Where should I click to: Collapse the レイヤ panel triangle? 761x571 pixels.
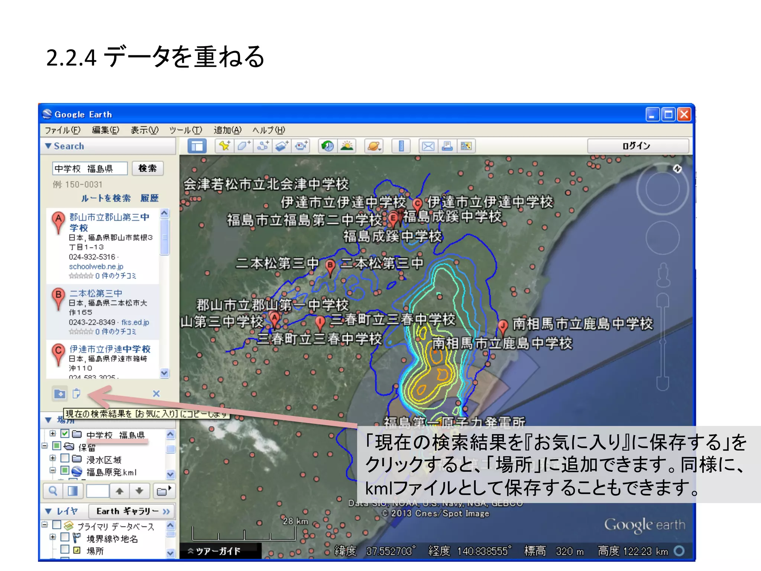coord(48,511)
